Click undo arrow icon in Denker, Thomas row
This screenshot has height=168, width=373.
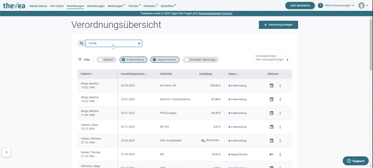pos(272,154)
